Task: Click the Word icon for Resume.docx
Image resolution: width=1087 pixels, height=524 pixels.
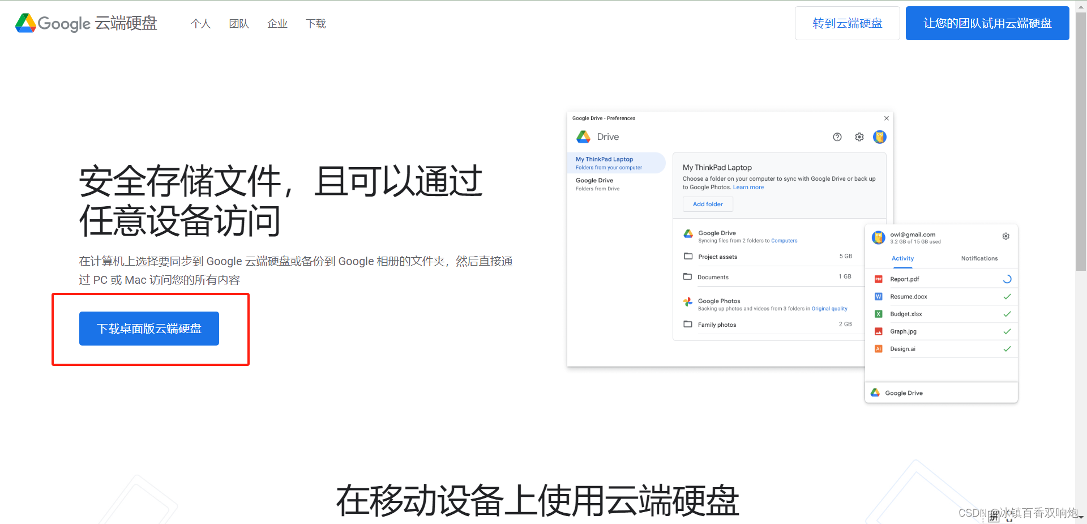Action: point(879,297)
